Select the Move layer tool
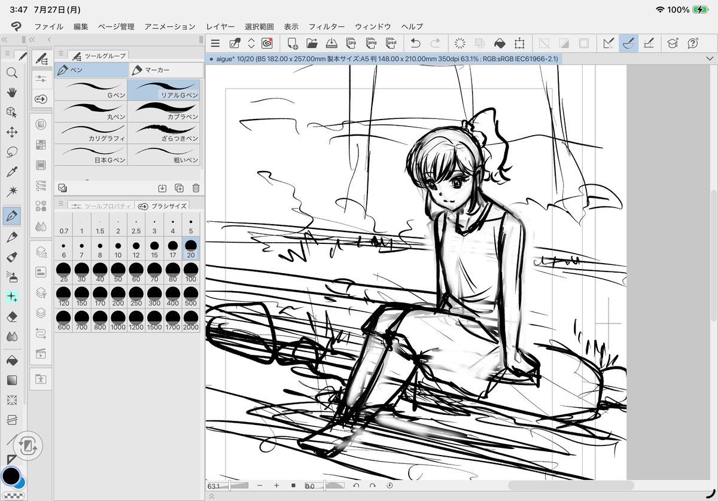Viewport: 718px width, 501px height. [x=11, y=132]
